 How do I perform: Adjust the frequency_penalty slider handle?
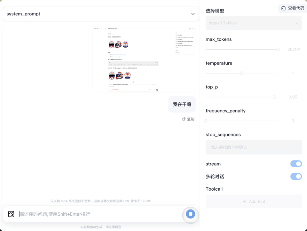pos(206,121)
